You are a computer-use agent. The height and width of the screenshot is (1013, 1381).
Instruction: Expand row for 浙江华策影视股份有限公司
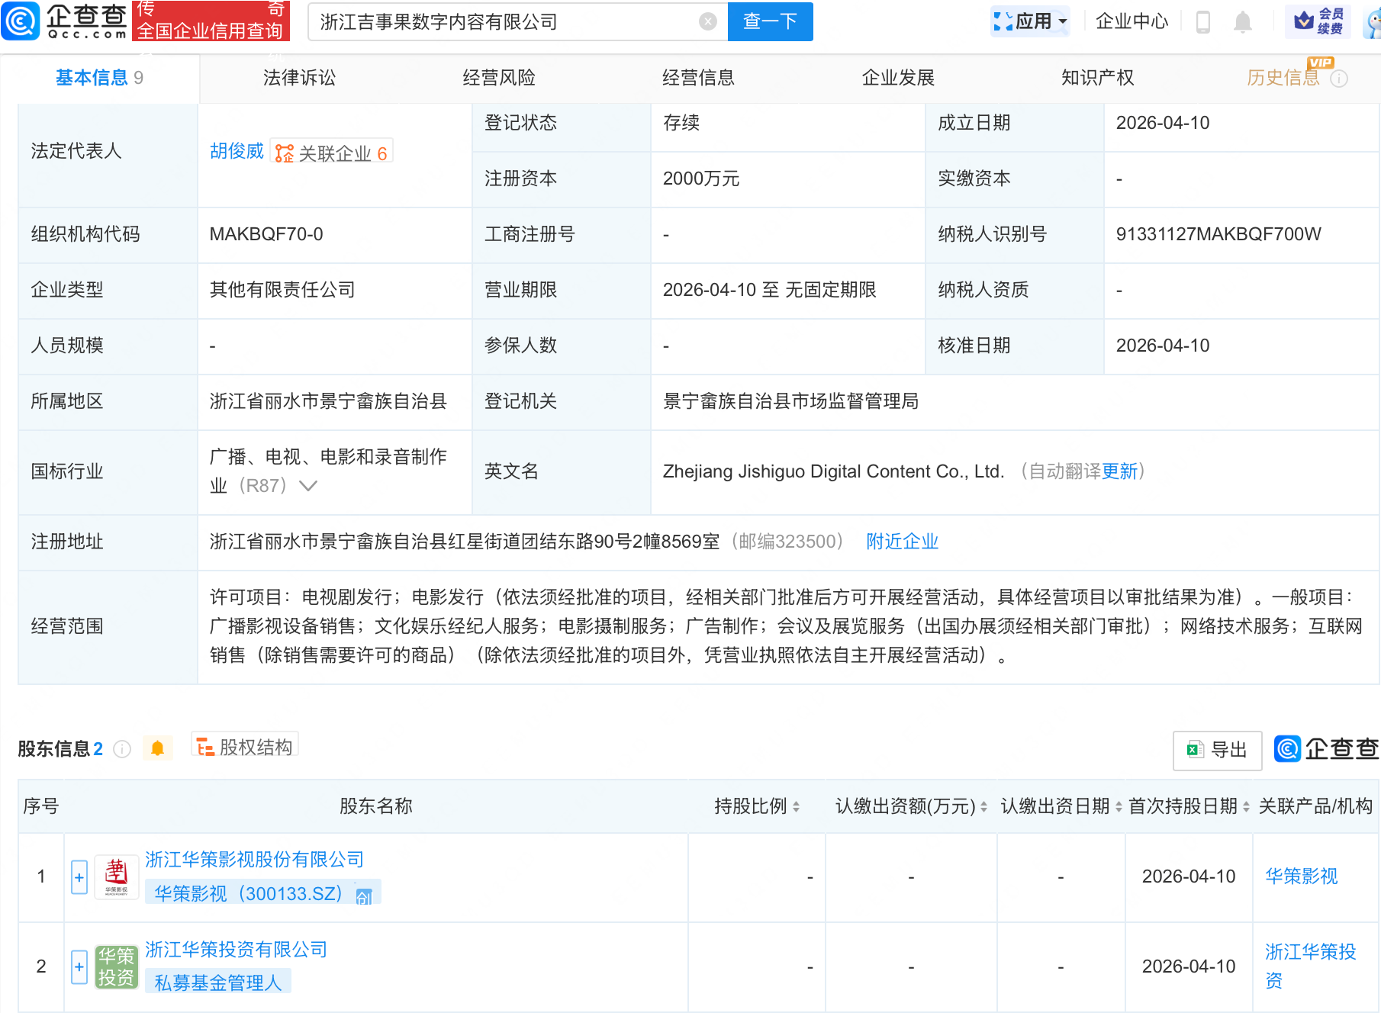pyautogui.click(x=79, y=877)
